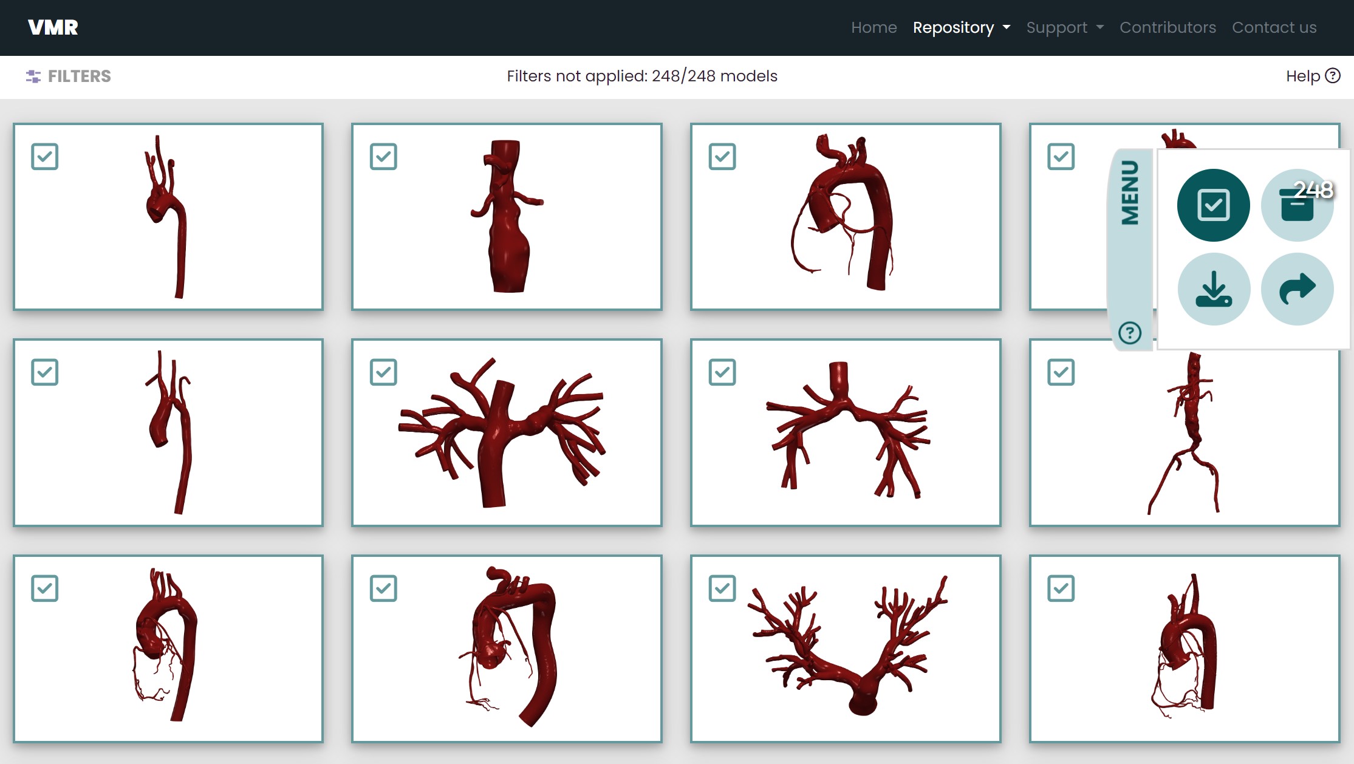The width and height of the screenshot is (1354, 764).
Task: Click the filters slider icon beside FILTERS
Action: [x=33, y=76]
